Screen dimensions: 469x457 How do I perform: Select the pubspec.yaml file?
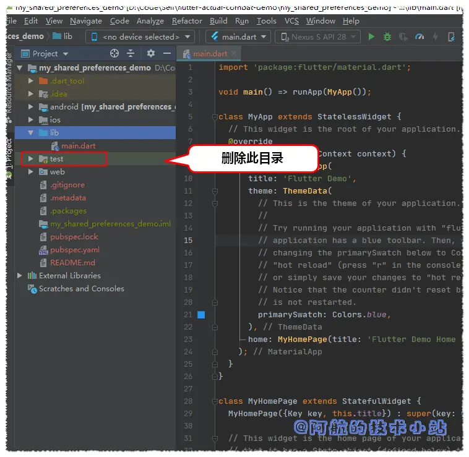click(75, 250)
